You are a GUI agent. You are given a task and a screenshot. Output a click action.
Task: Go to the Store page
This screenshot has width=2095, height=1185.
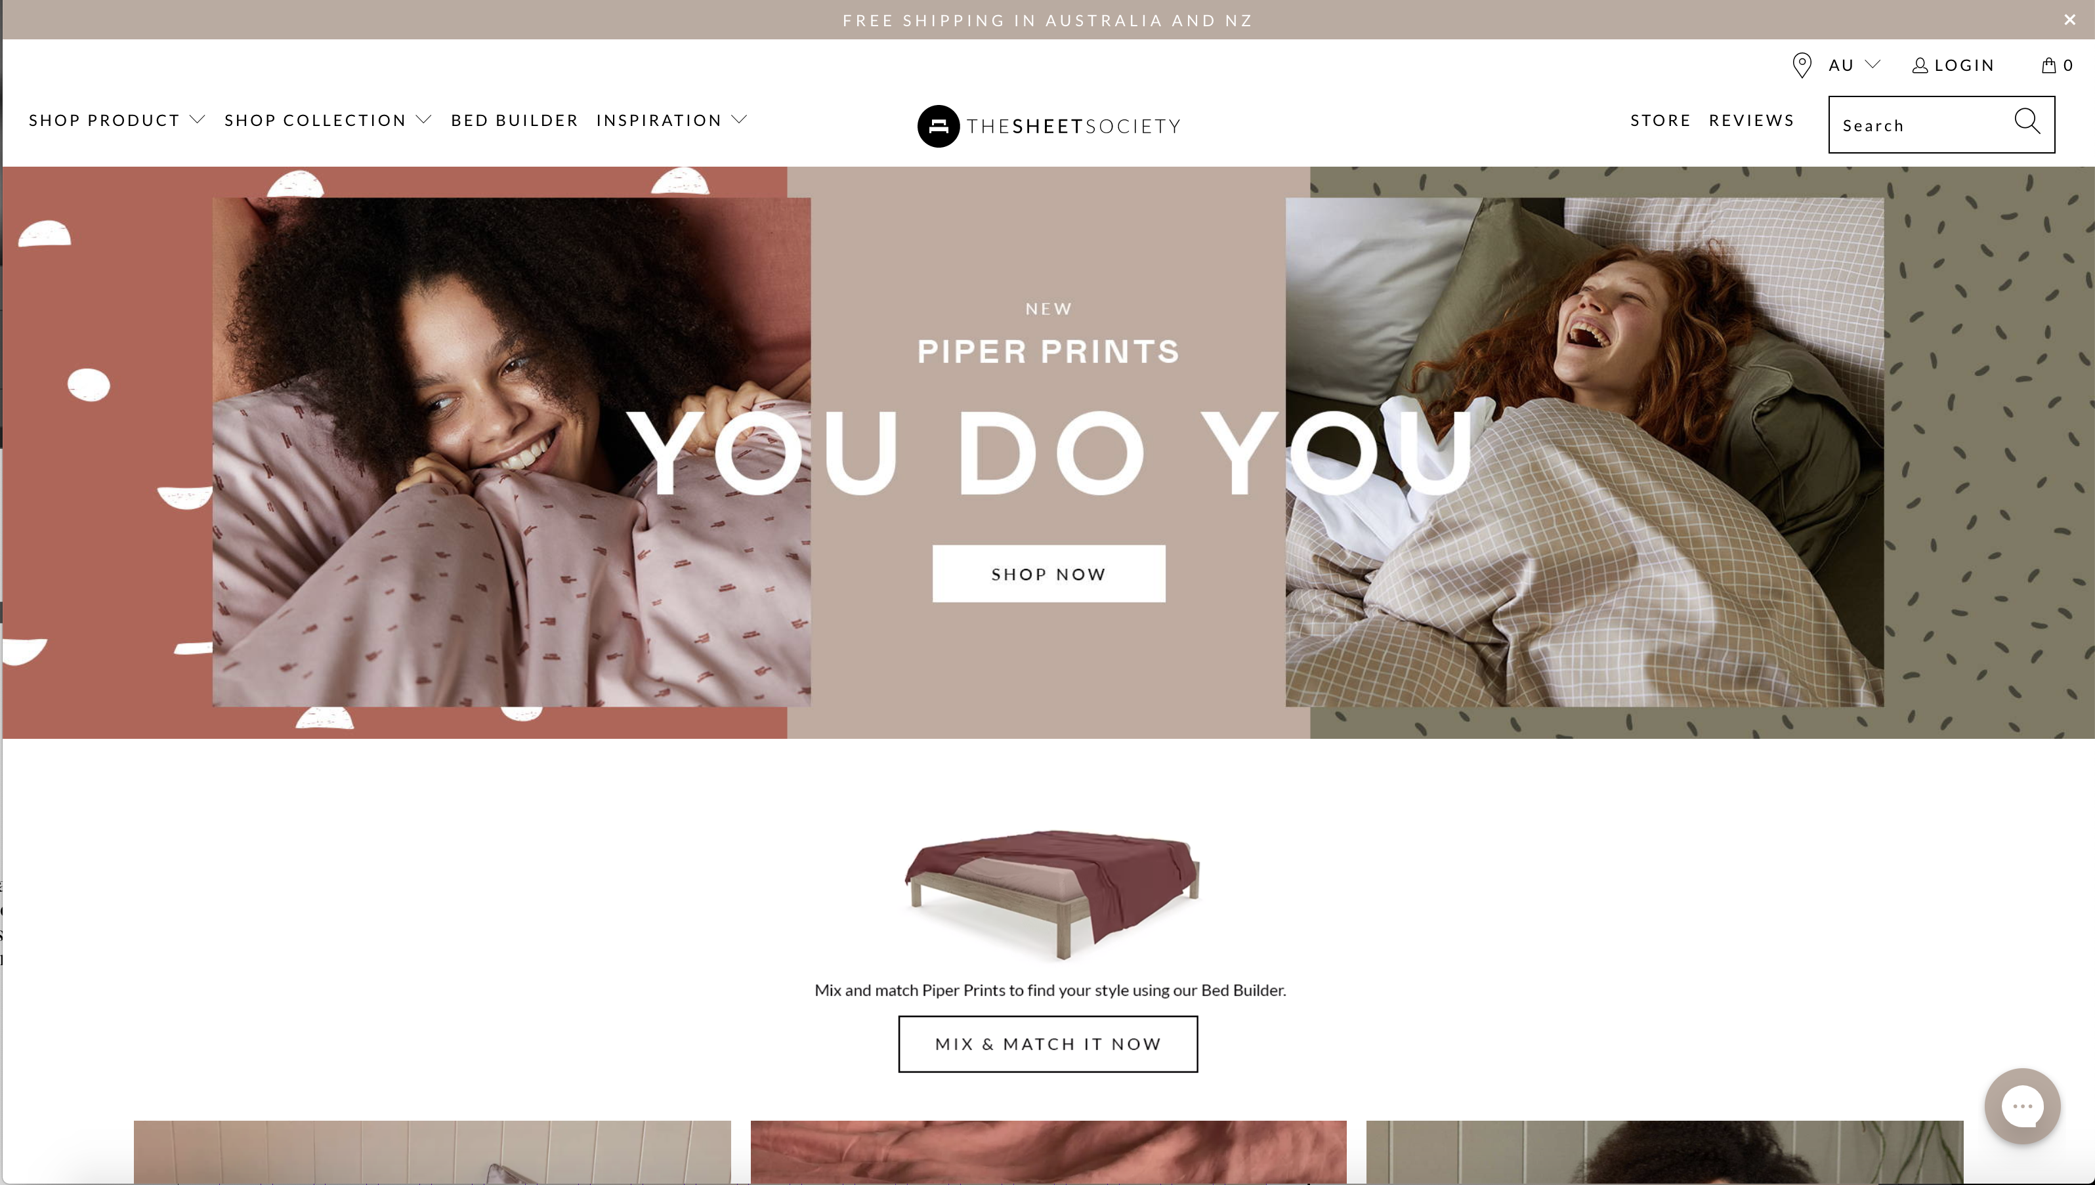(1661, 121)
